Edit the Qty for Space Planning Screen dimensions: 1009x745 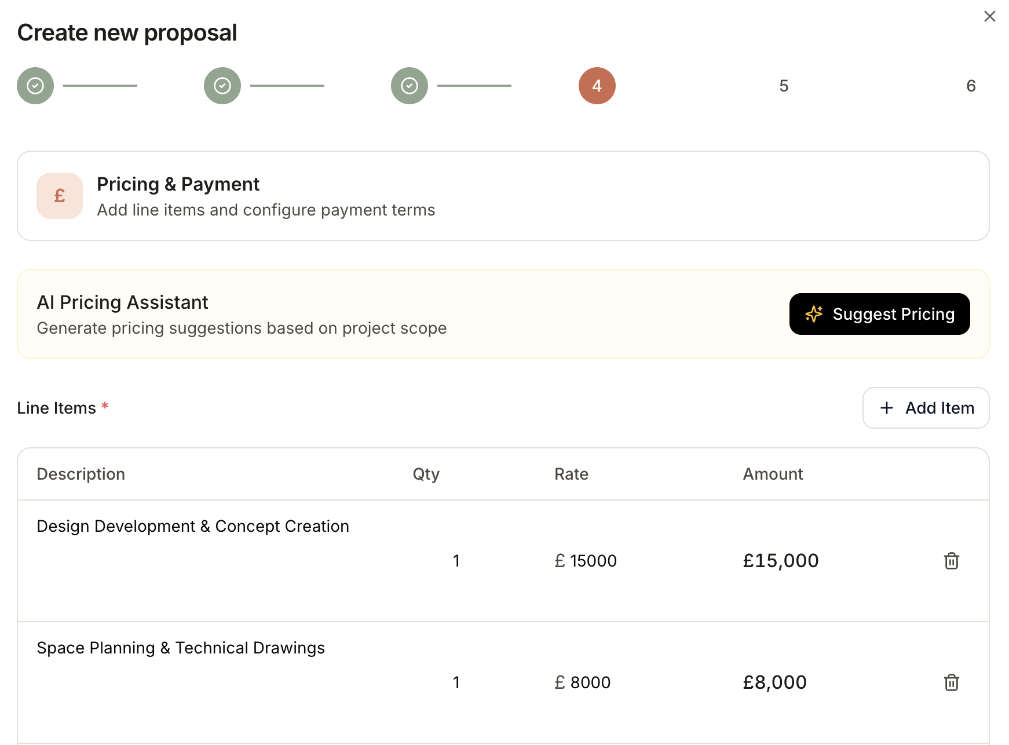pos(456,682)
